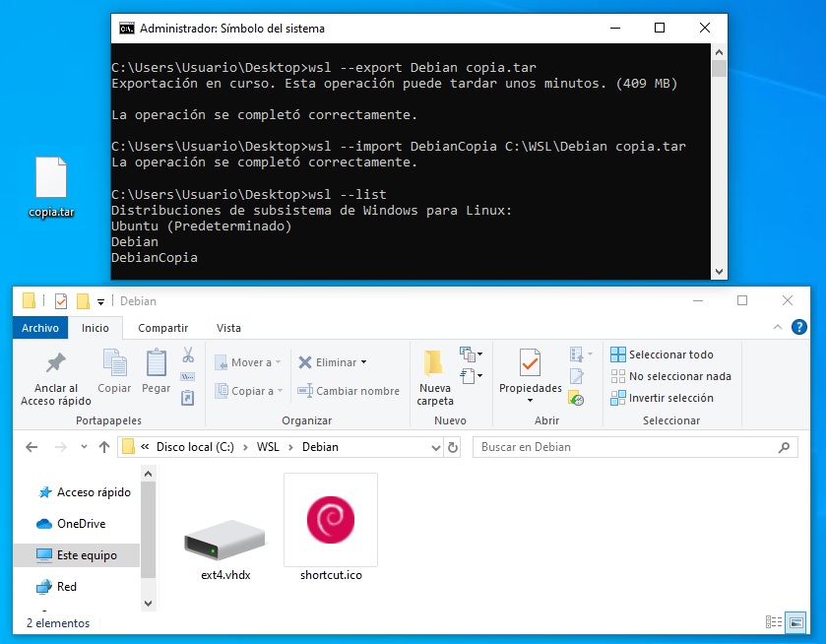Open the Propiedades checkmark icon
Screen dimensions: 826x644
pos(530,362)
